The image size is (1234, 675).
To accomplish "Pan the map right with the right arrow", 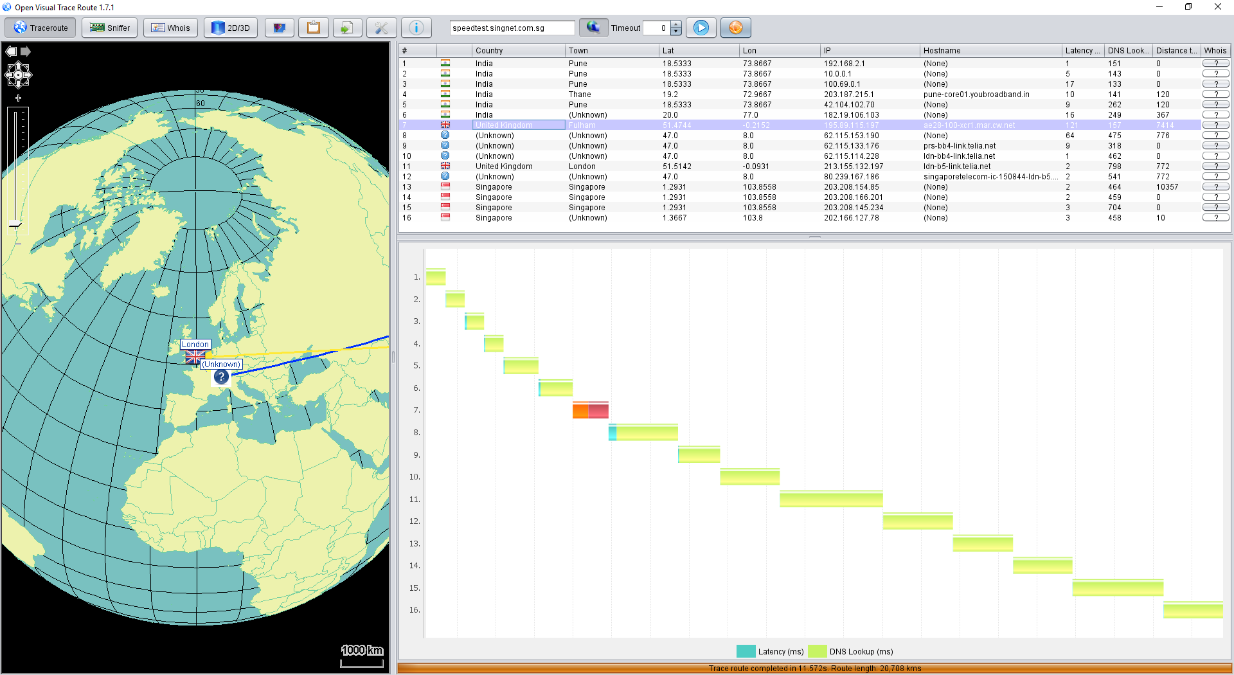I will (28, 75).
